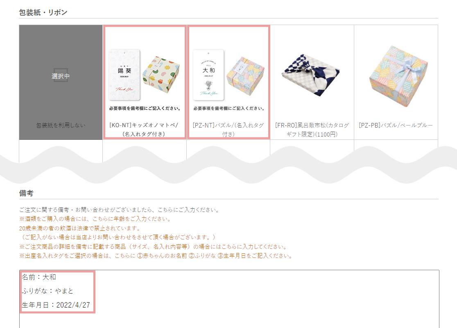The width and height of the screenshot is (457, 328).
Task: Click the 必要事項 notice under 陽葵 tag
Action: pos(145,108)
